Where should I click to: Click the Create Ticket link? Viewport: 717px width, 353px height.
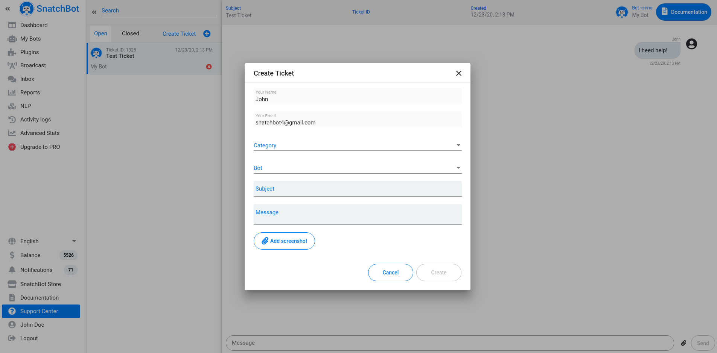[179, 34]
